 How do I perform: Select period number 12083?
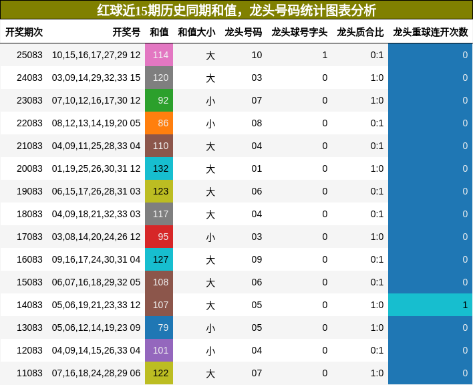(x=29, y=350)
